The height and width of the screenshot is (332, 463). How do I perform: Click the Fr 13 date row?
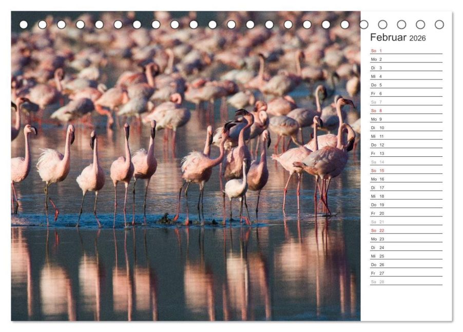coord(407,153)
